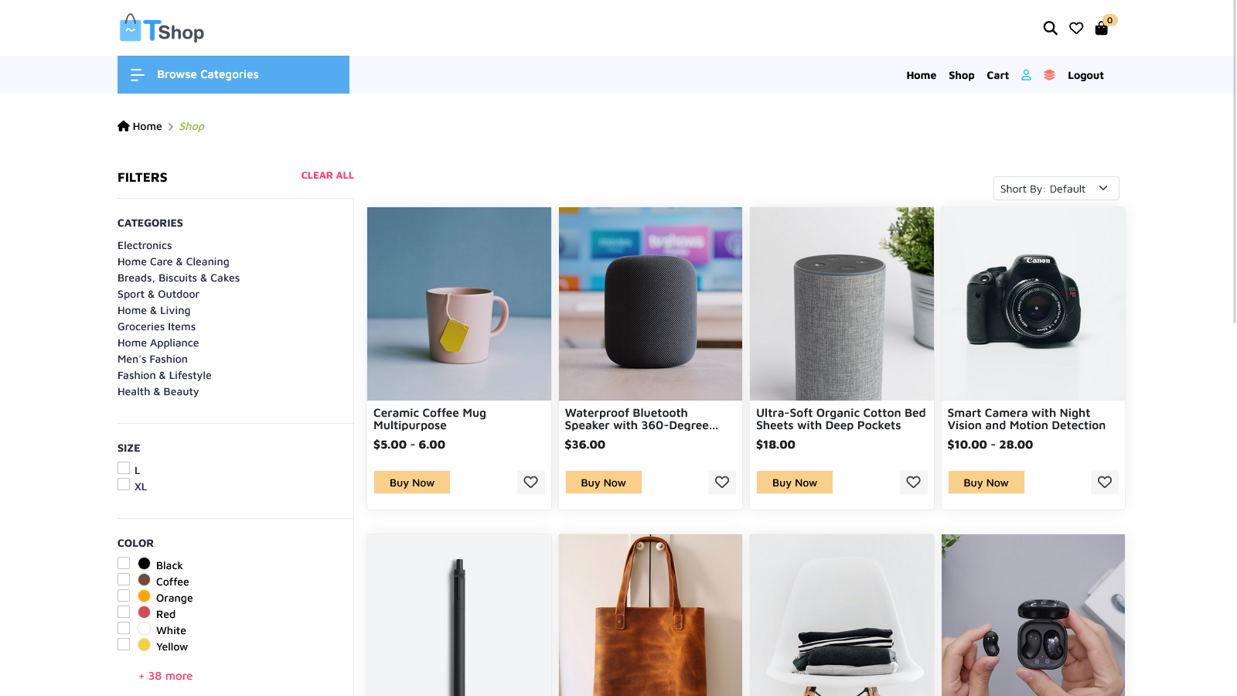This screenshot has width=1237, height=696.
Task: Favorite the Ultra-Soft Cotton Bed Sheets
Action: tap(913, 482)
